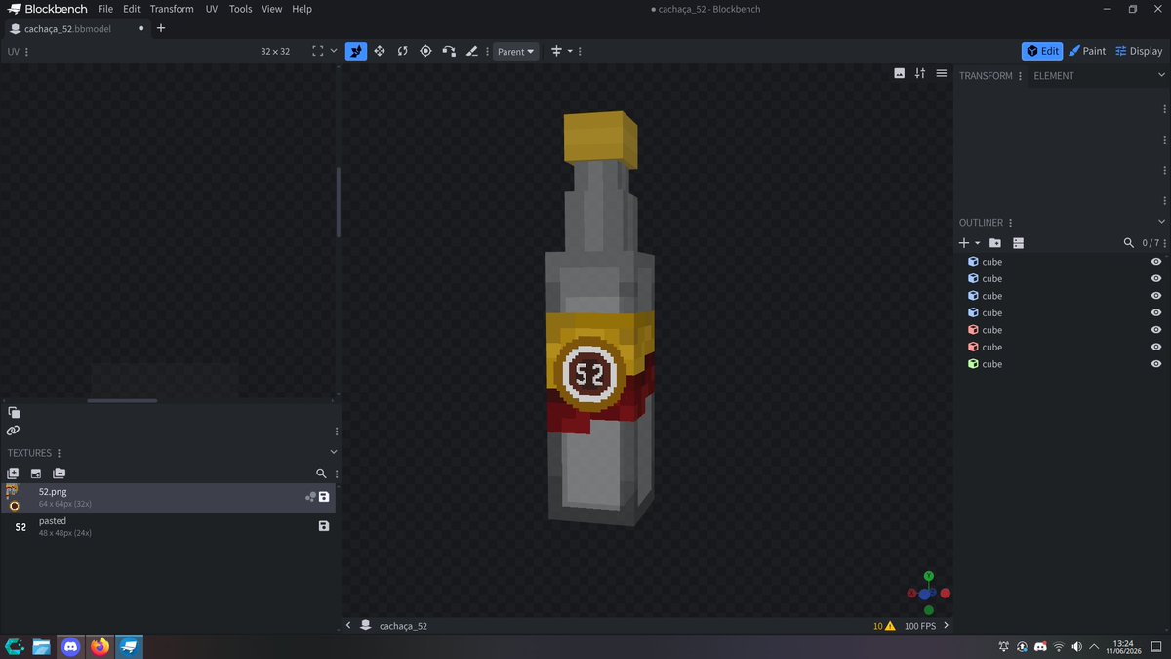The height and width of the screenshot is (659, 1171).
Task: Click the warning icon showing 10
Action: coord(889,626)
